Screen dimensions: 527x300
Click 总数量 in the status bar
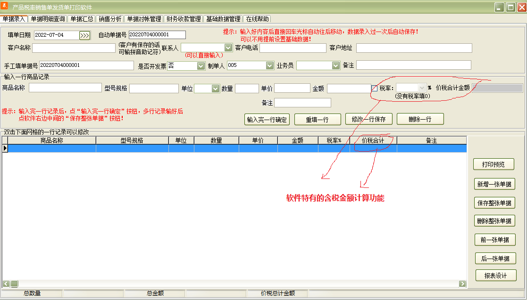pyautogui.click(x=32, y=293)
